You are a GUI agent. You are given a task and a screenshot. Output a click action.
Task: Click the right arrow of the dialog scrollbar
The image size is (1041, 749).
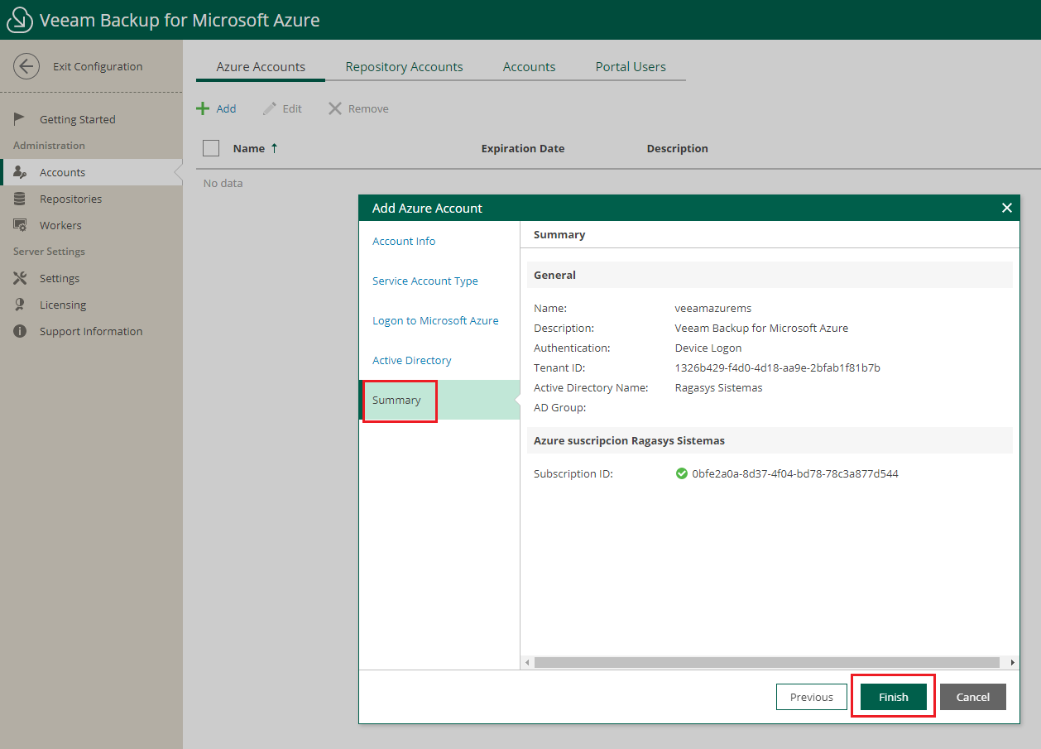[1012, 662]
